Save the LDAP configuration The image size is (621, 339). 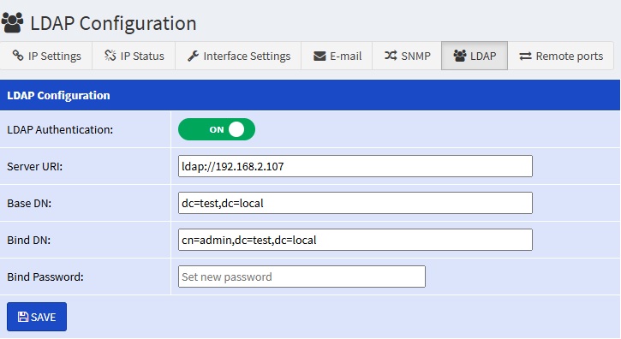pos(37,317)
